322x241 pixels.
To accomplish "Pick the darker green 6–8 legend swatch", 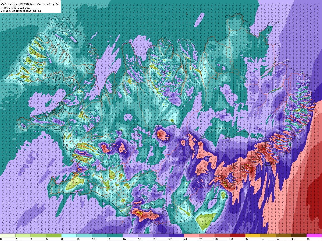I will click(x=54, y=236).
